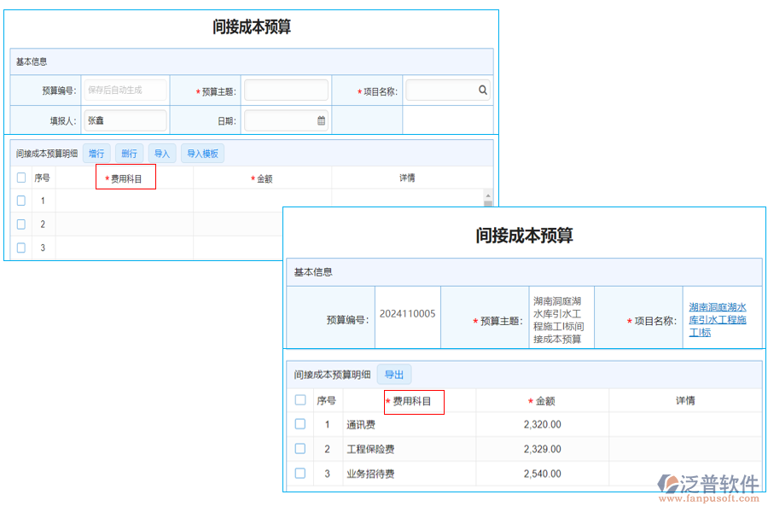Click the 导入 import button

pos(161,153)
